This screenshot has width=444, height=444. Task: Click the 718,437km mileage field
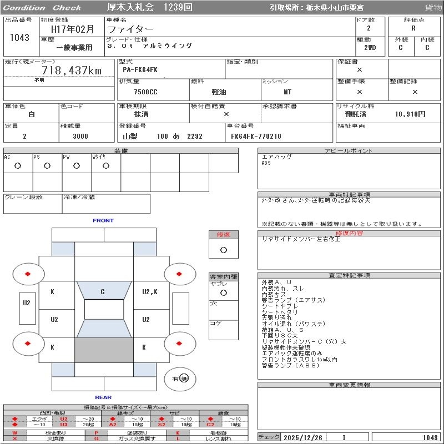(x=72, y=70)
